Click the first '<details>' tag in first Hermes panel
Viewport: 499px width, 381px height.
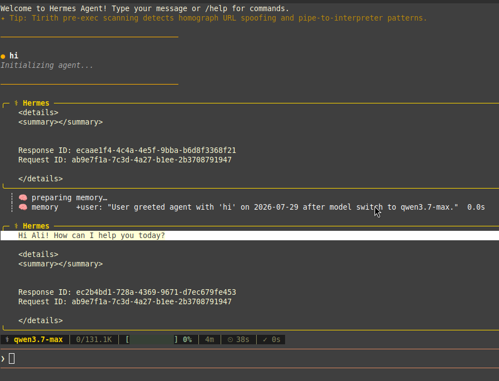coord(38,112)
